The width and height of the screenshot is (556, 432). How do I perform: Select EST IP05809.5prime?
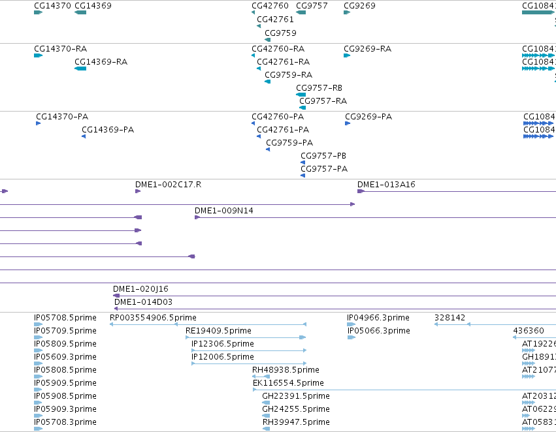[39, 350]
